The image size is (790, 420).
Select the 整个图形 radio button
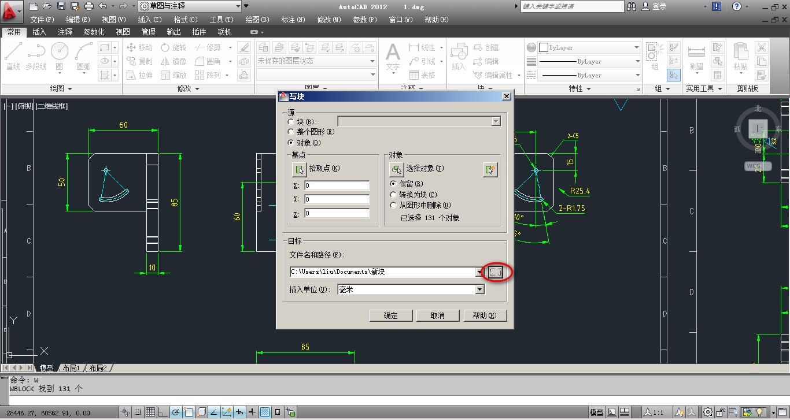(x=291, y=132)
